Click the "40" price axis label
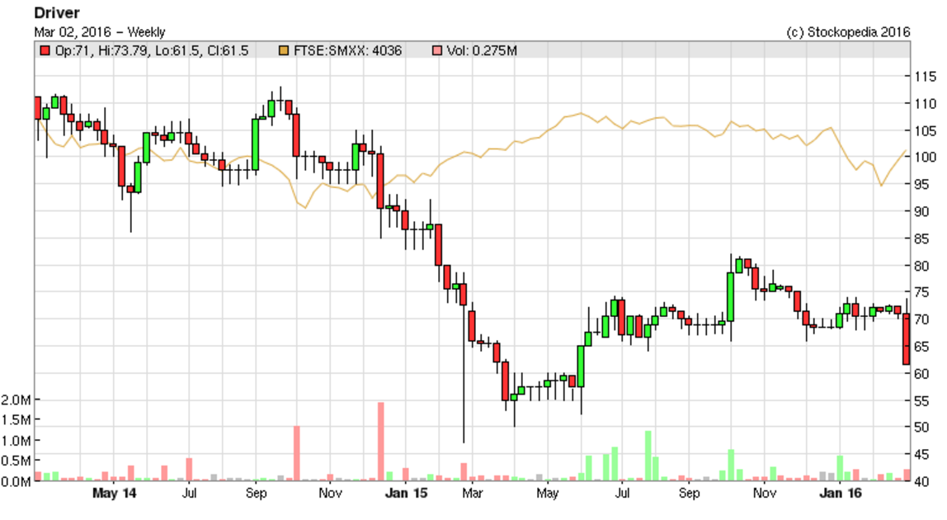The height and width of the screenshot is (520, 947). 921,481
